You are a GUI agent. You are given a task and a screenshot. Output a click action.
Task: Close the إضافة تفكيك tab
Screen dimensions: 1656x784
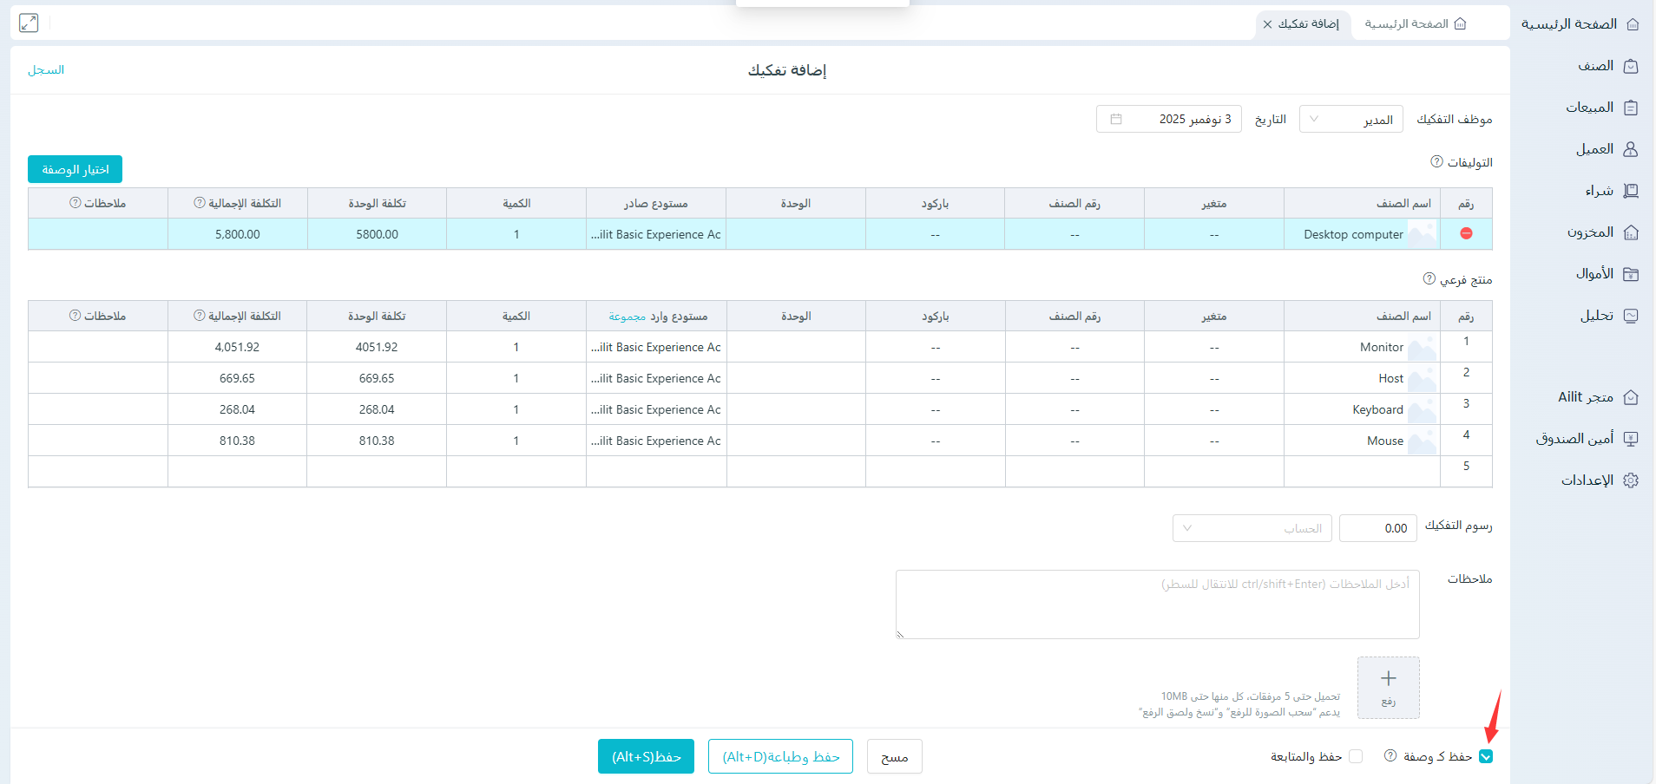(1267, 24)
